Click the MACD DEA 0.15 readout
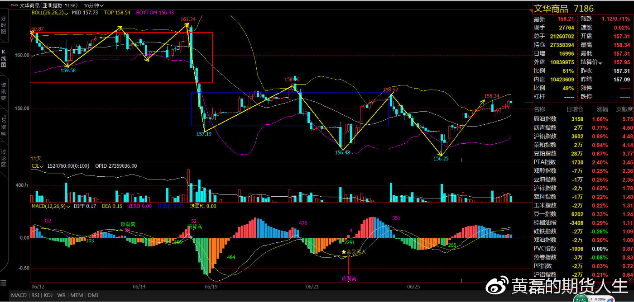This screenshot has width=634, height=302. (112, 206)
